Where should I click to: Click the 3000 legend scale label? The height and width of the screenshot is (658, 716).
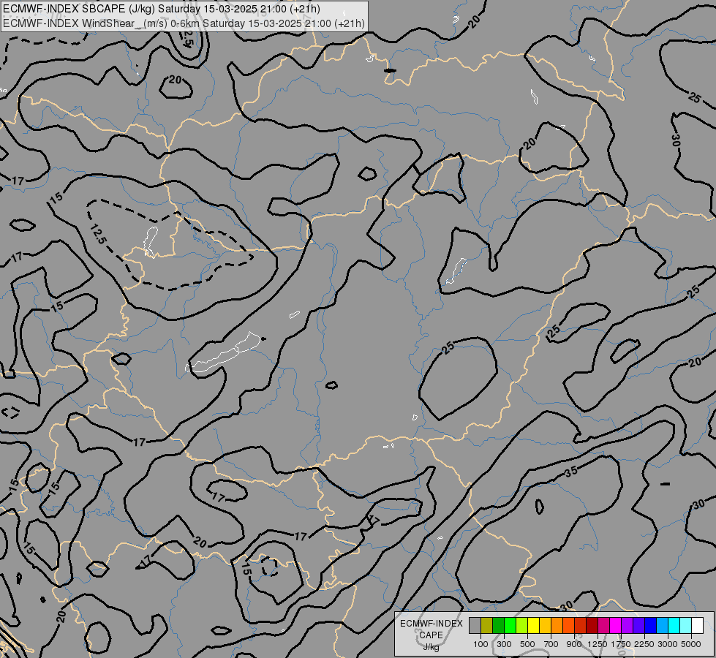668,644
